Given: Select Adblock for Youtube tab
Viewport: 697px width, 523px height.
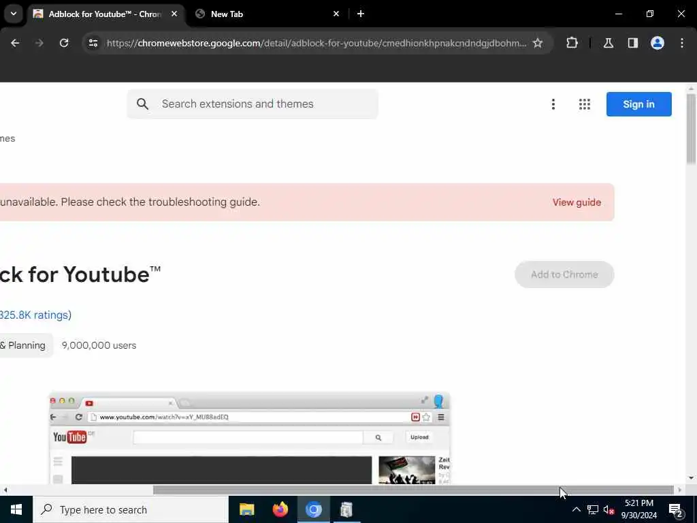Looking at the screenshot, I should [x=99, y=14].
